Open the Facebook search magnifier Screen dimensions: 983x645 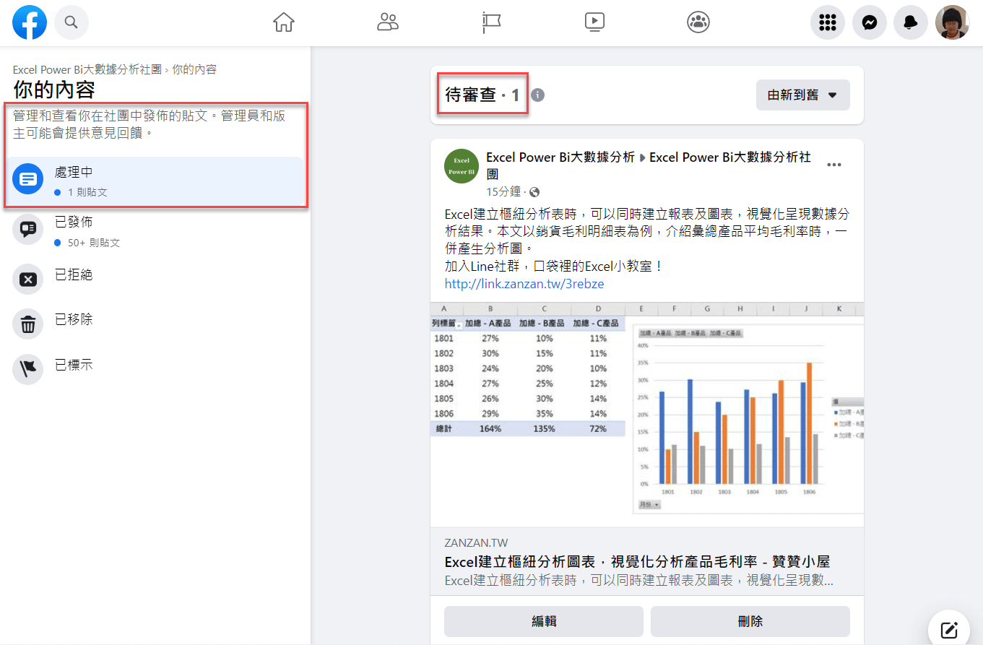[x=71, y=22]
